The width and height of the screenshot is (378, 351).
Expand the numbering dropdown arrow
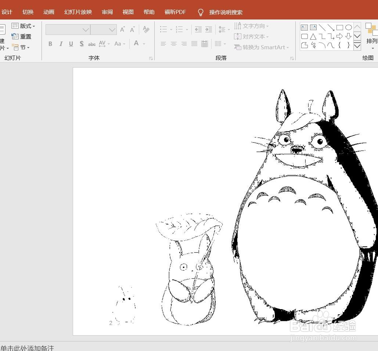(187, 30)
